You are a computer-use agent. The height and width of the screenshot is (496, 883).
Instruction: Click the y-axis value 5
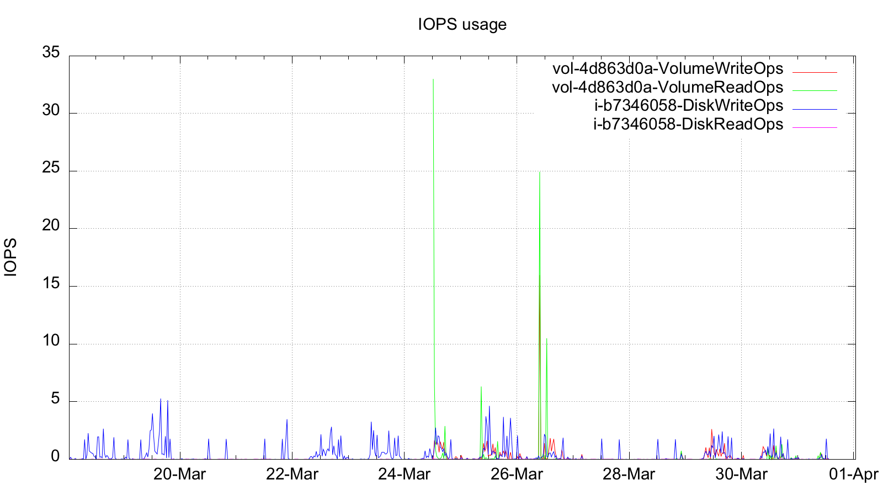pyautogui.click(x=55, y=398)
